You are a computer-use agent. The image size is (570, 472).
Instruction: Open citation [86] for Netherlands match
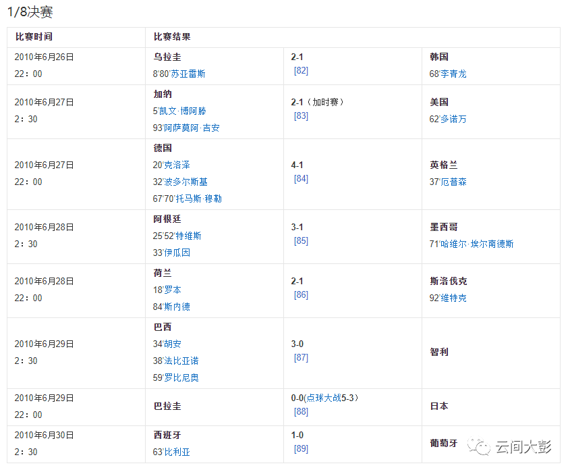coord(301,295)
